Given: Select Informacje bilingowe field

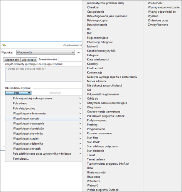Looking at the screenshot, I should click(x=100, y=42).
